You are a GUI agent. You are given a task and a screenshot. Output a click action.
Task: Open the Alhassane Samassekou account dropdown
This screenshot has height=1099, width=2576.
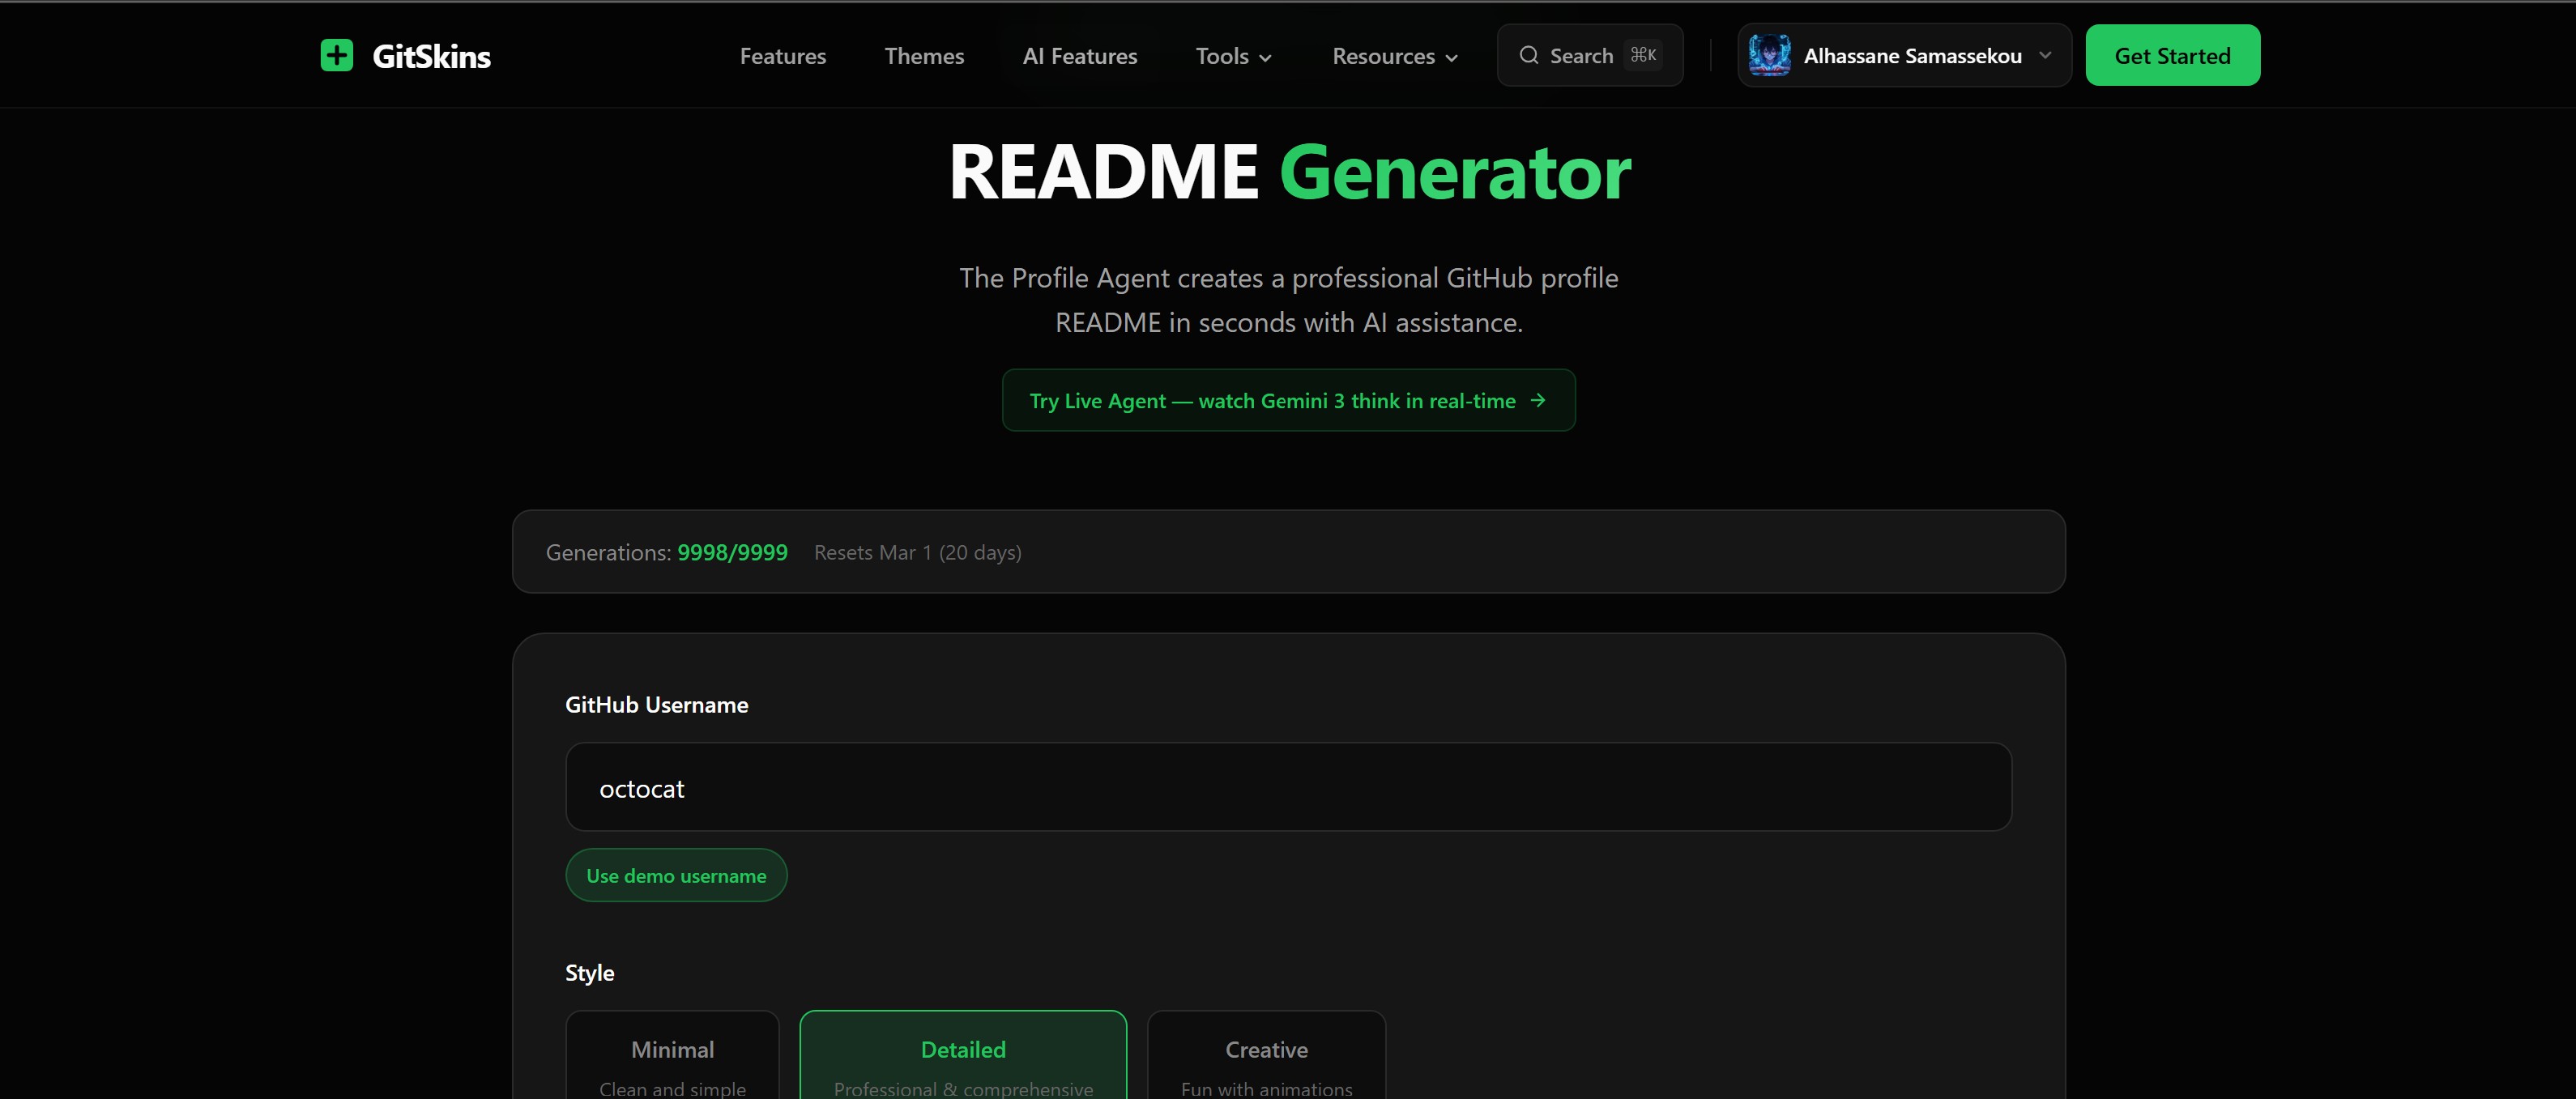(x=1911, y=56)
